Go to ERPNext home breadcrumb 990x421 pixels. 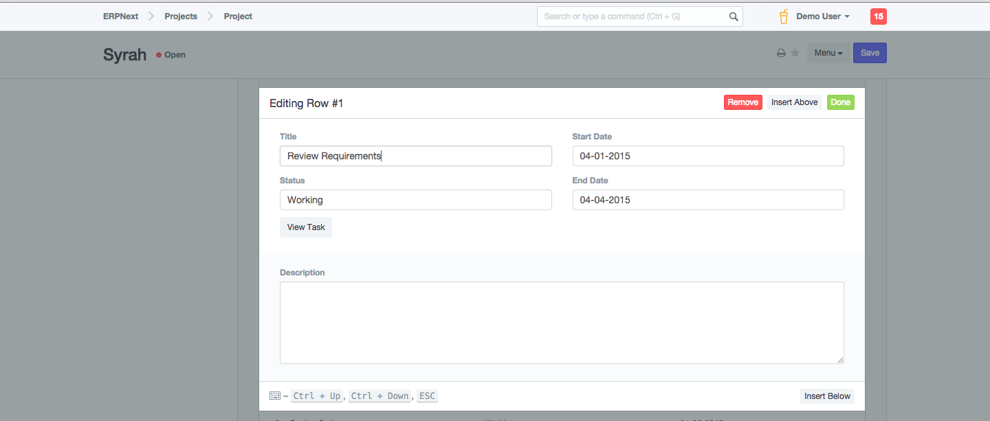coord(120,16)
